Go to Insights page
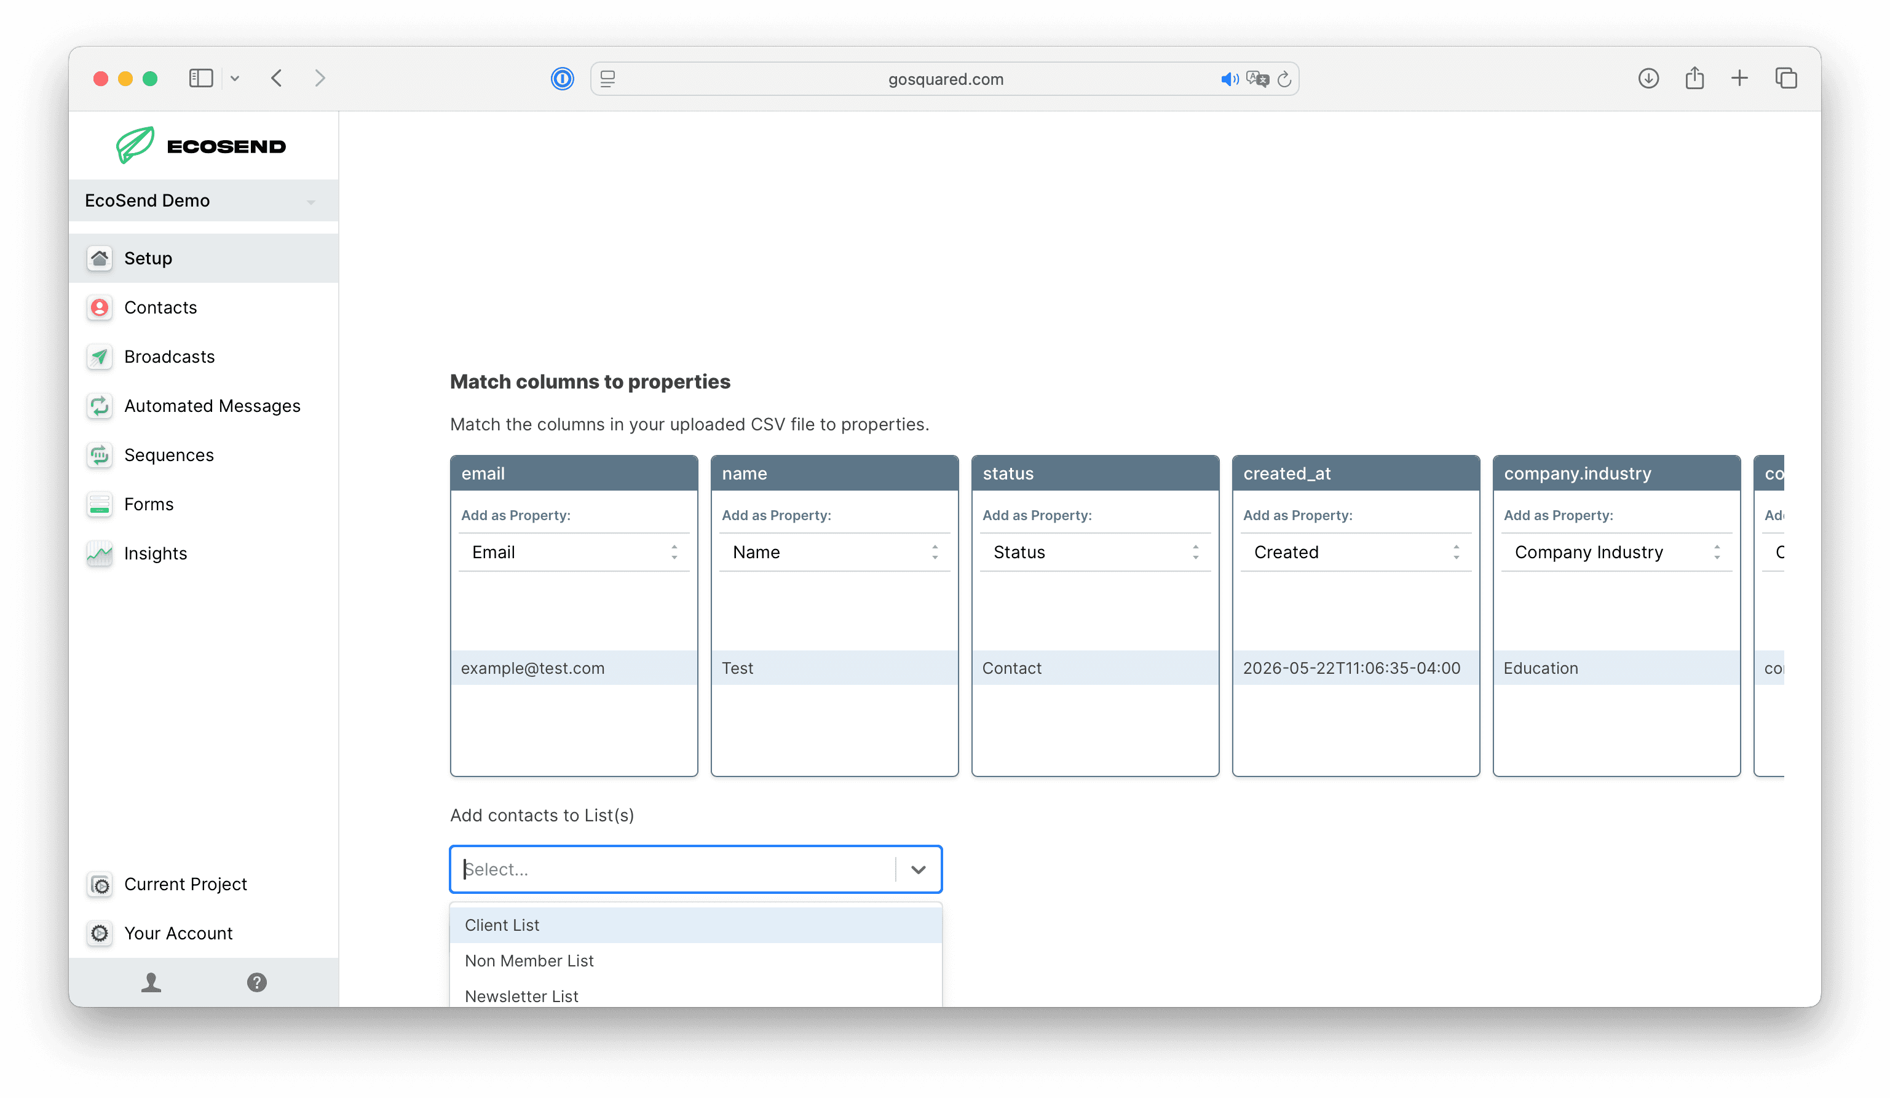Viewport: 1890px width, 1098px height. pyautogui.click(x=204, y=553)
